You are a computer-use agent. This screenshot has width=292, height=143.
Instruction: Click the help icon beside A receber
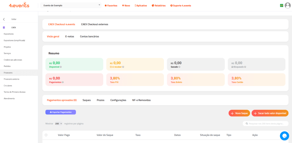click(123, 67)
